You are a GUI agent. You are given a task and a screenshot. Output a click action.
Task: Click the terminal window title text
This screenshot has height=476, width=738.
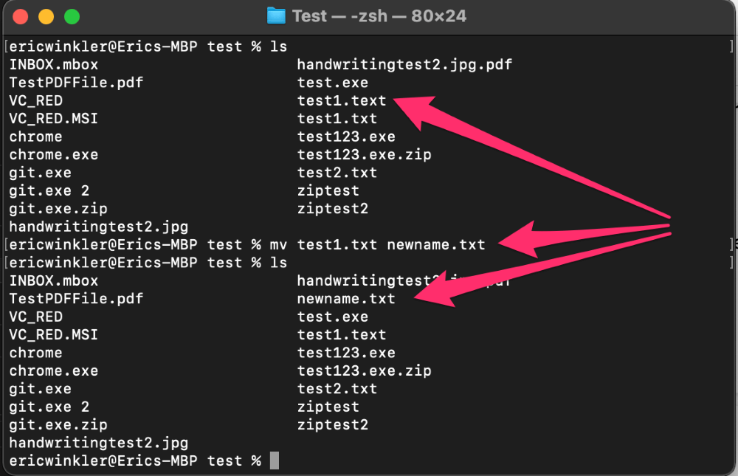click(x=379, y=16)
